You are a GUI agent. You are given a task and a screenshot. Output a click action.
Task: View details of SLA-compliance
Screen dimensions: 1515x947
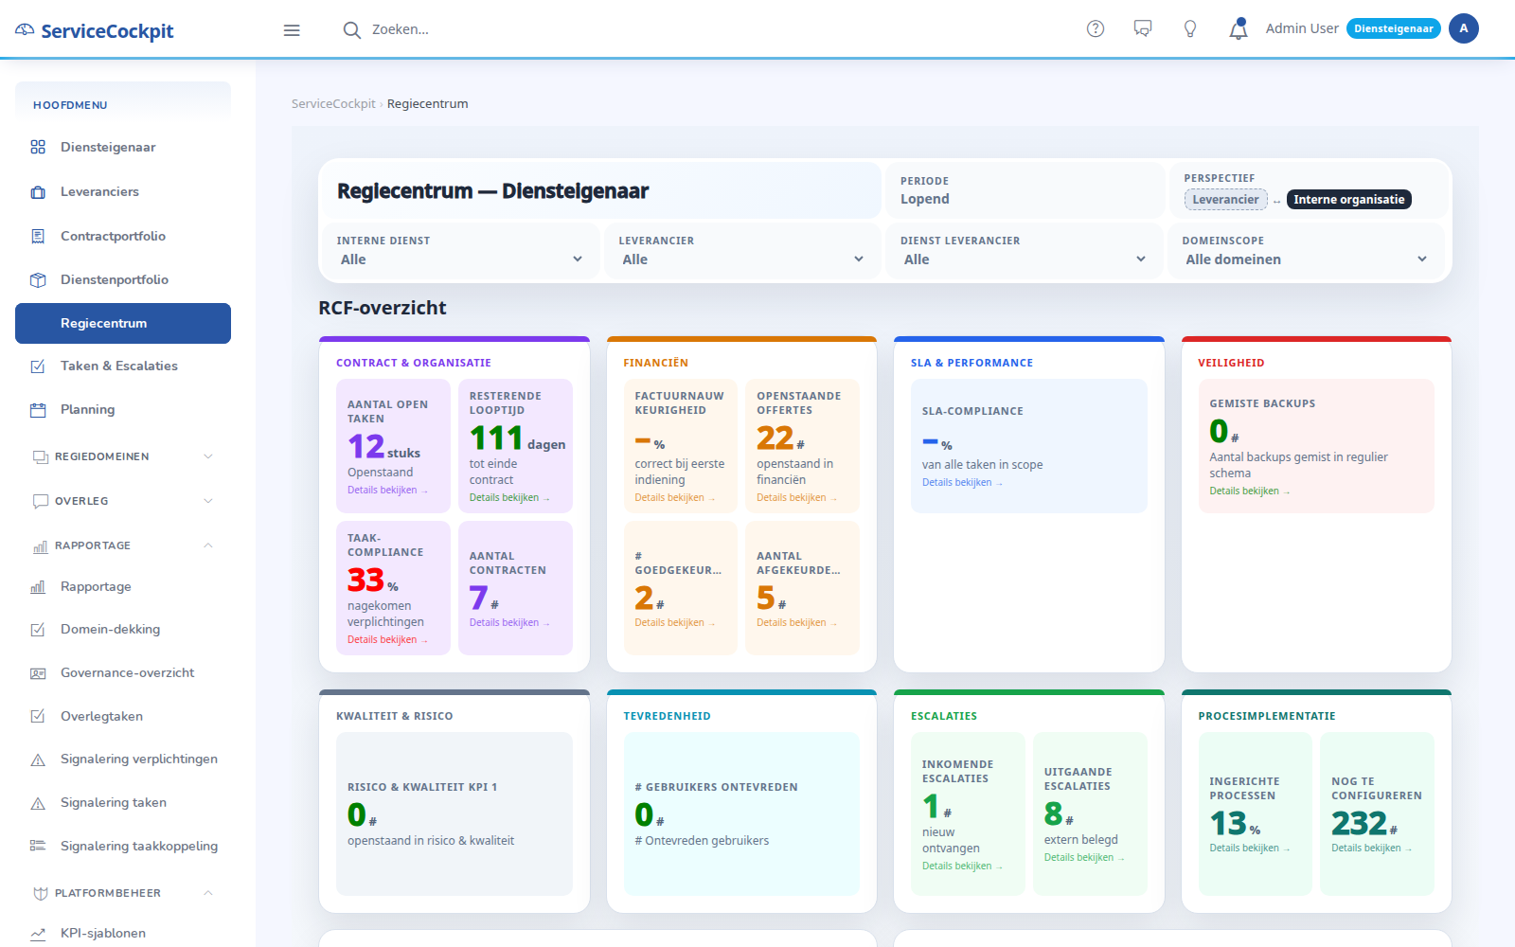pos(962,483)
